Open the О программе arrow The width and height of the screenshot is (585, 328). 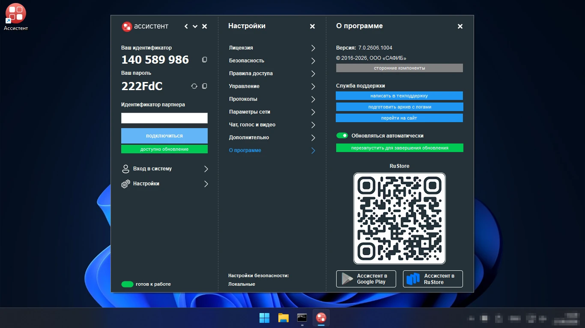[313, 150]
